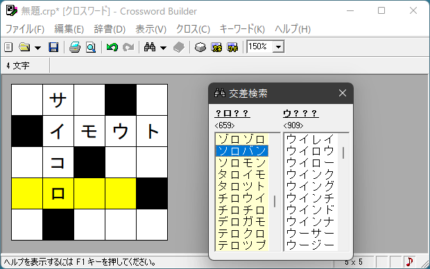Select ウインナ in right list
The image size is (430, 269).
click(311, 222)
